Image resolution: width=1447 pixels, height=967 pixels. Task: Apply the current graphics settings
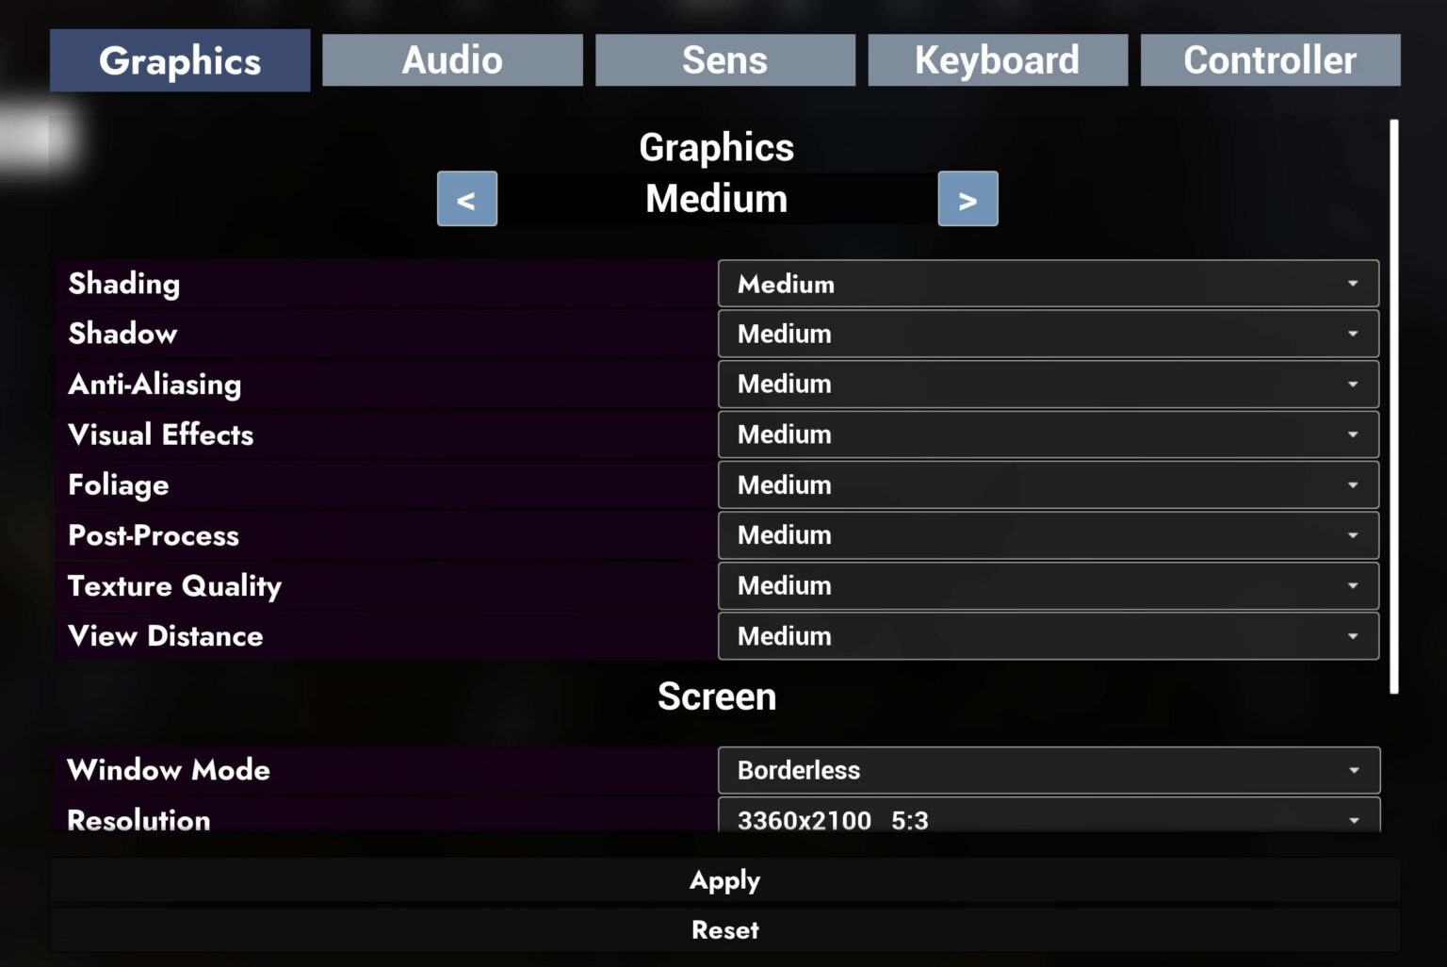[x=723, y=879]
